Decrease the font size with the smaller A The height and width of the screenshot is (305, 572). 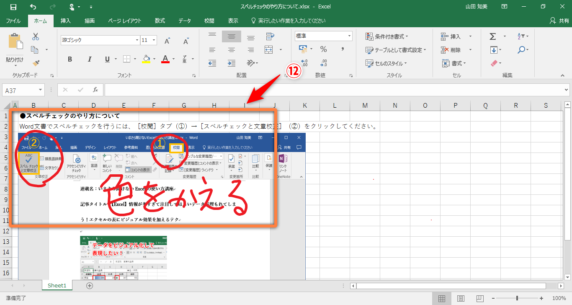click(x=186, y=41)
